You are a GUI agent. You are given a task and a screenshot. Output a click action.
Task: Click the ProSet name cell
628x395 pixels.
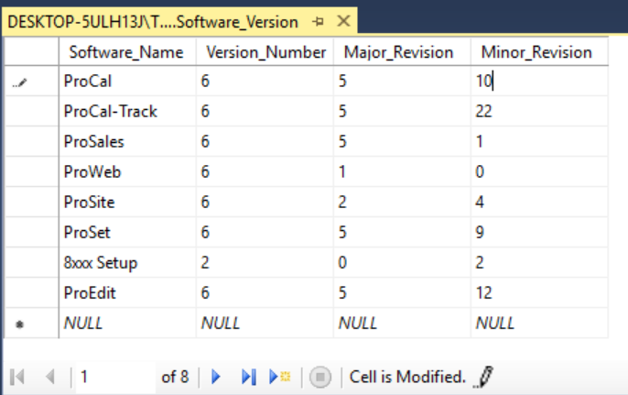pos(127,232)
